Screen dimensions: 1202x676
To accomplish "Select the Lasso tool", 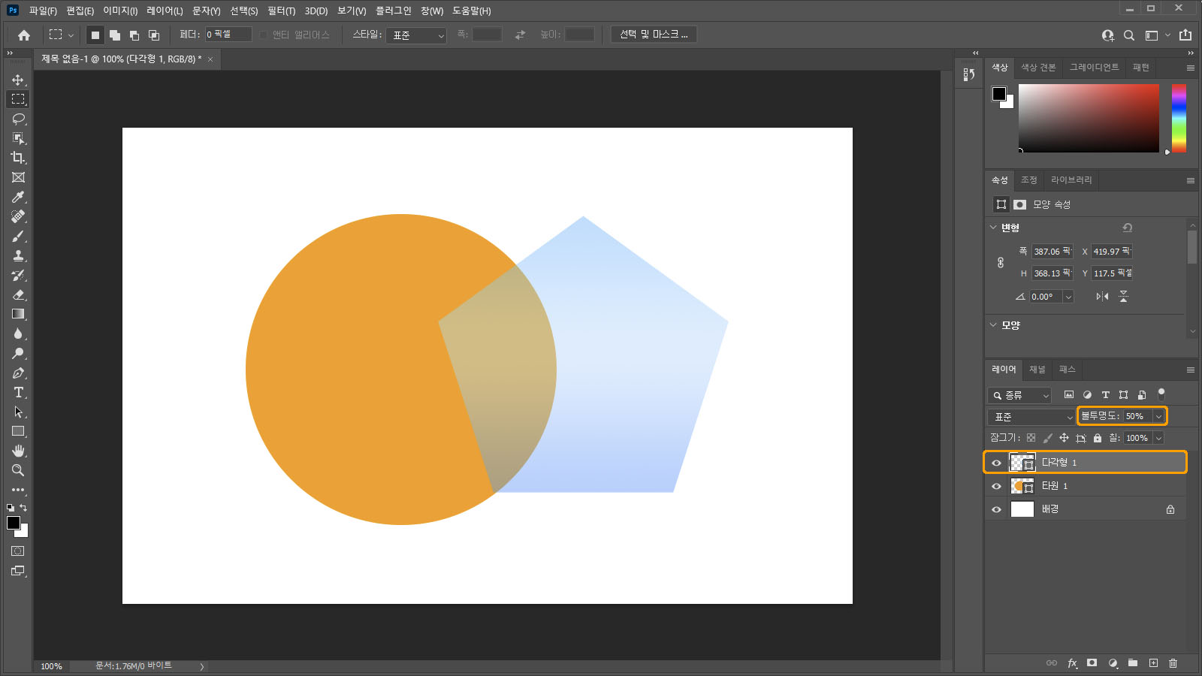I will click(18, 119).
